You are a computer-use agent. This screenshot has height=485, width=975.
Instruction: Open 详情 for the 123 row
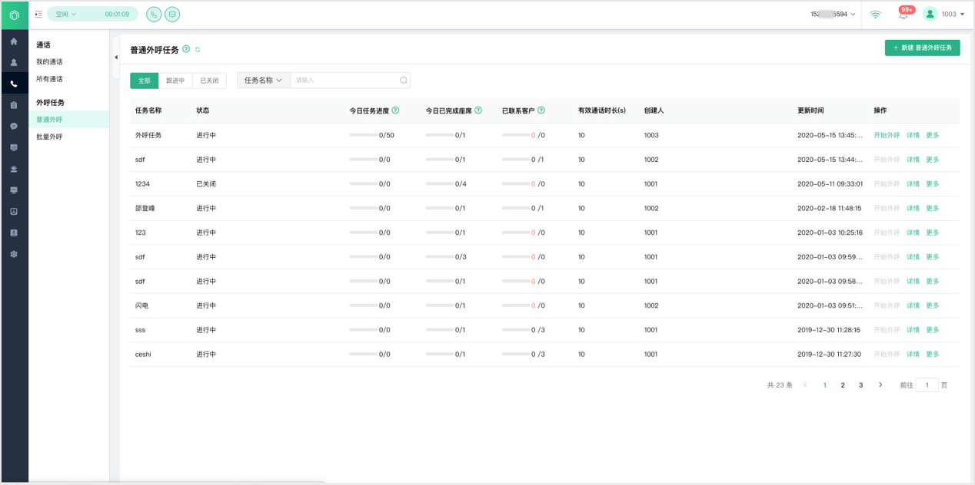point(913,233)
